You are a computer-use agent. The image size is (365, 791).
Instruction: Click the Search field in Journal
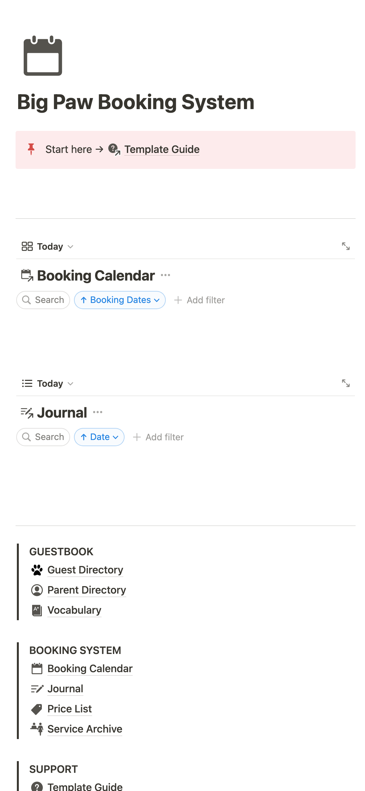pyautogui.click(x=43, y=437)
